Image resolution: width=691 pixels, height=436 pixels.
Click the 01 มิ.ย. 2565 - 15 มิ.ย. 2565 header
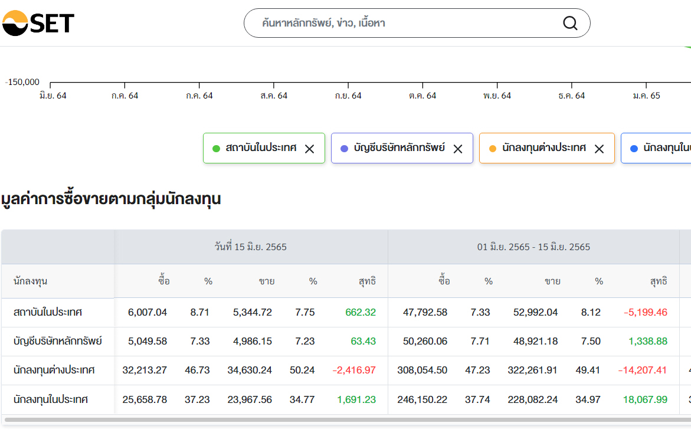[x=533, y=247]
